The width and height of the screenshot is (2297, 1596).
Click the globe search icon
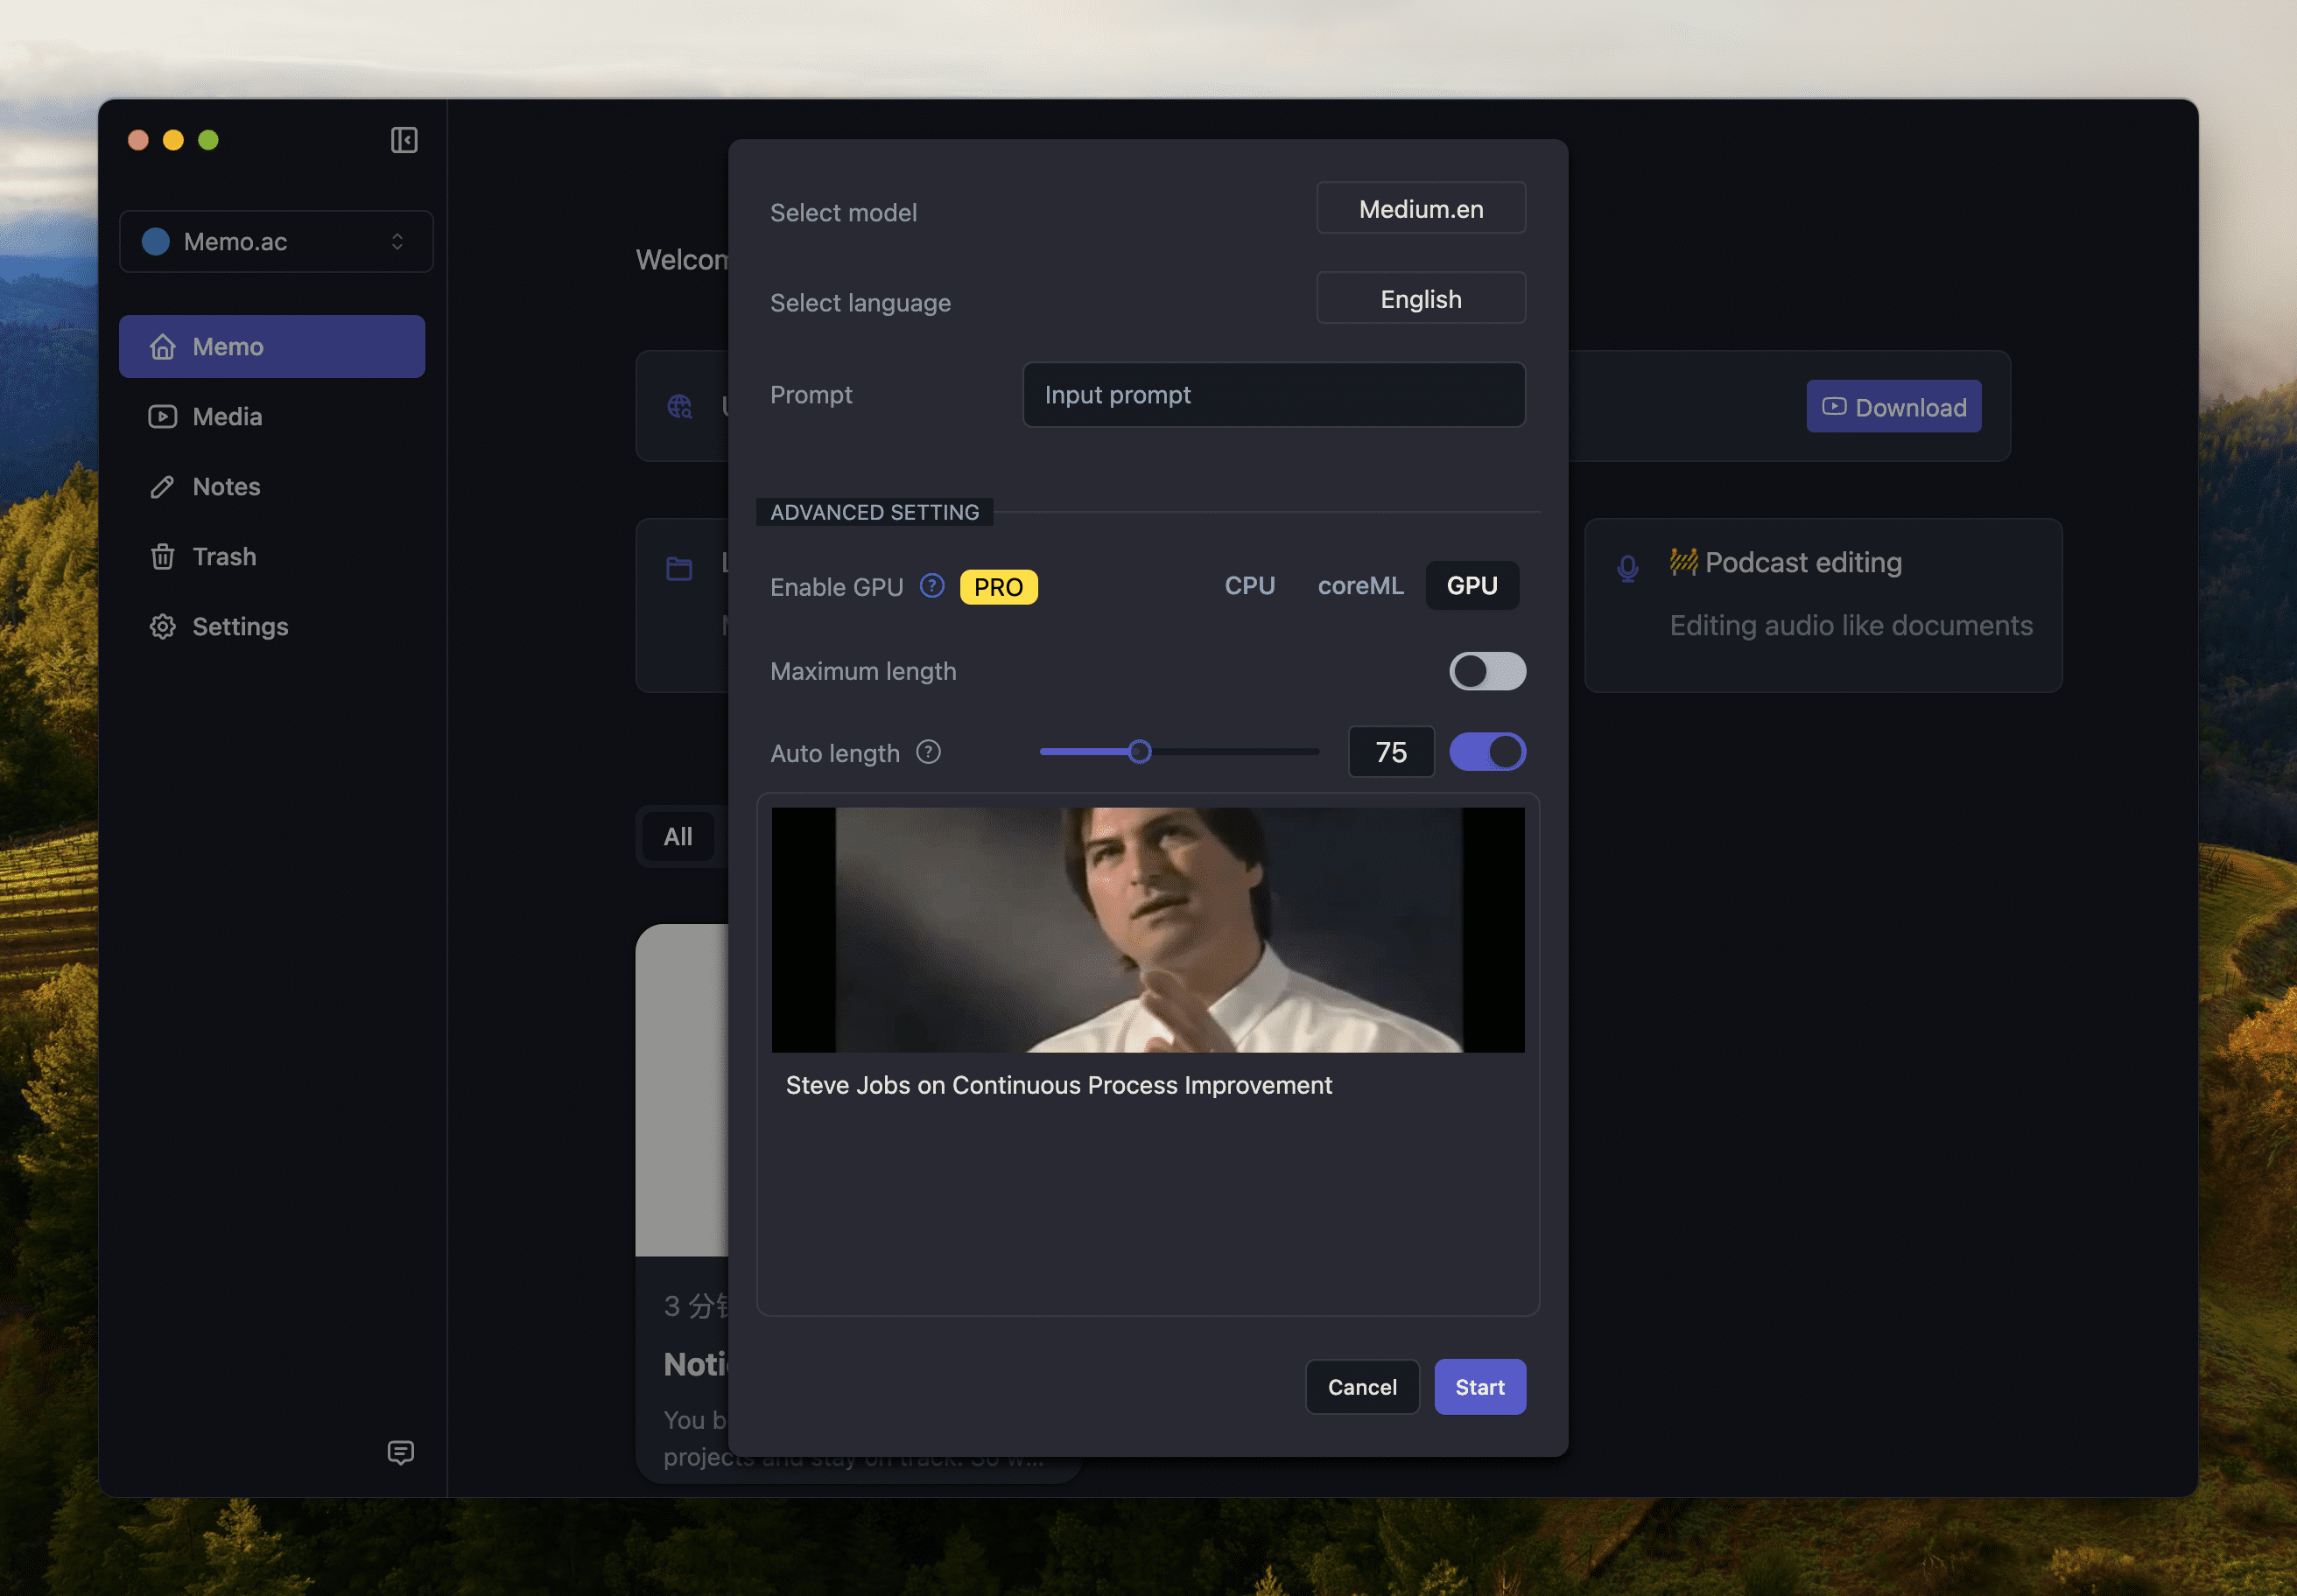pyautogui.click(x=679, y=406)
